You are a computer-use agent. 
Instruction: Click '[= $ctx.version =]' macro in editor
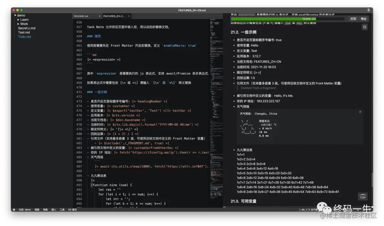click(x=123, y=115)
